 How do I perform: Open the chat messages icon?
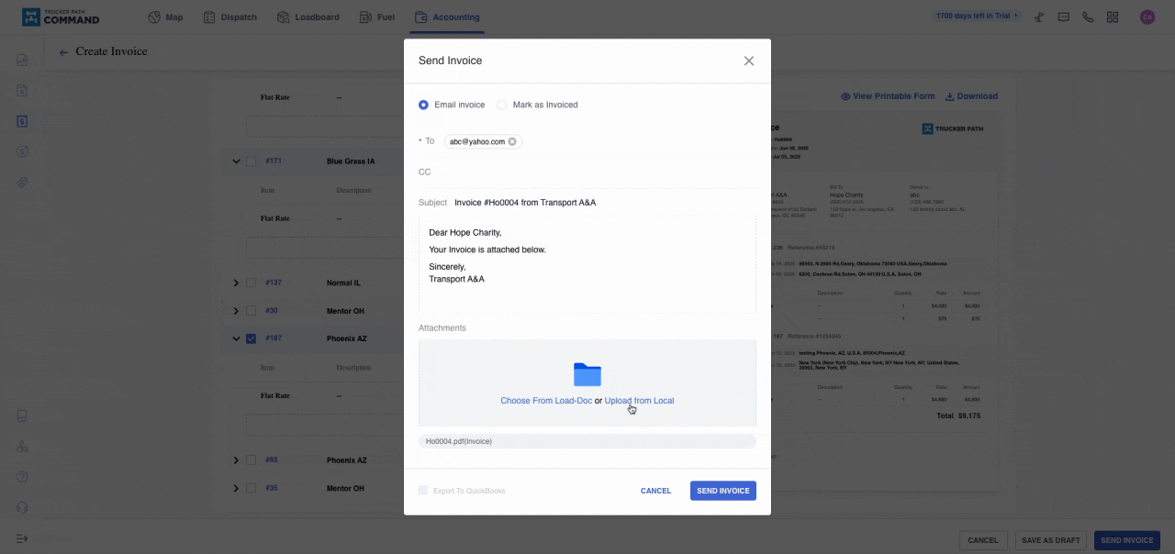click(1063, 17)
